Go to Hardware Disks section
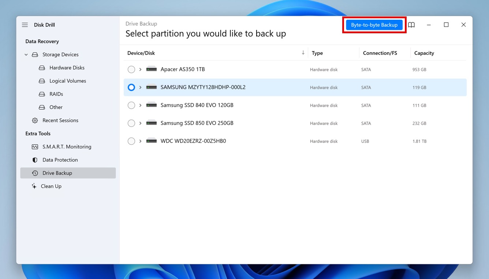 [67, 68]
